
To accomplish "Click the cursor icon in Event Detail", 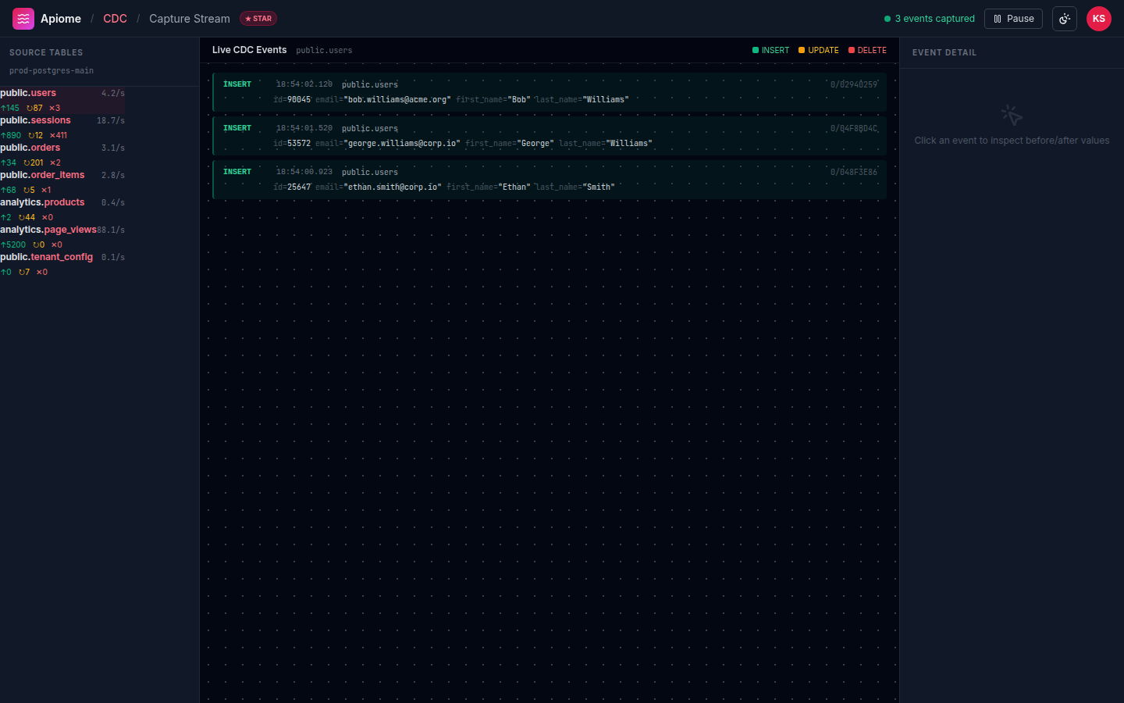I will pos(1012,116).
